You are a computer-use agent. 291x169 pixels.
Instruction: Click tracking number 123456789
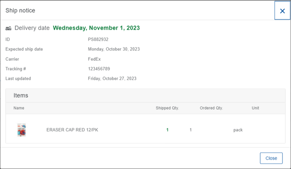99,69
